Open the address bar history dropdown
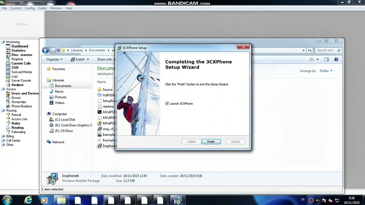Viewport: 365px width, 205px height. coord(304,50)
